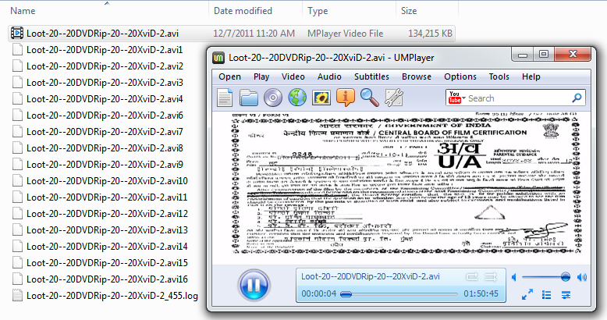Click the total duration 01:50:45 label

coord(481,293)
